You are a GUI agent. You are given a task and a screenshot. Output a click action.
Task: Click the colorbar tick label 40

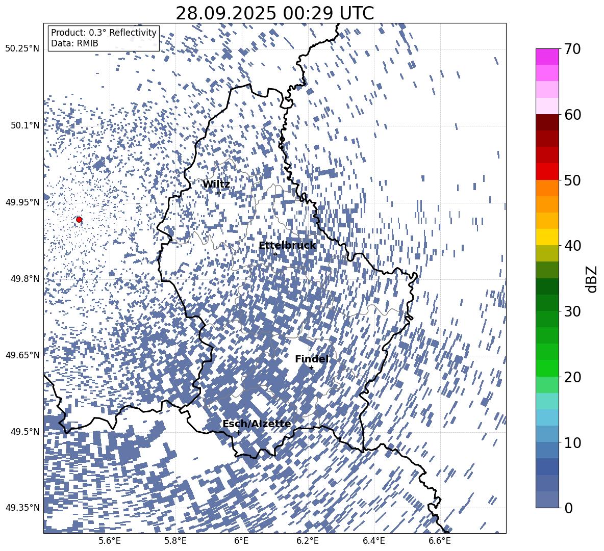pyautogui.click(x=573, y=246)
